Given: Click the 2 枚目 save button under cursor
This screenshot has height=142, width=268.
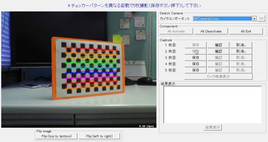Looking at the screenshot, I should (x=196, y=52).
